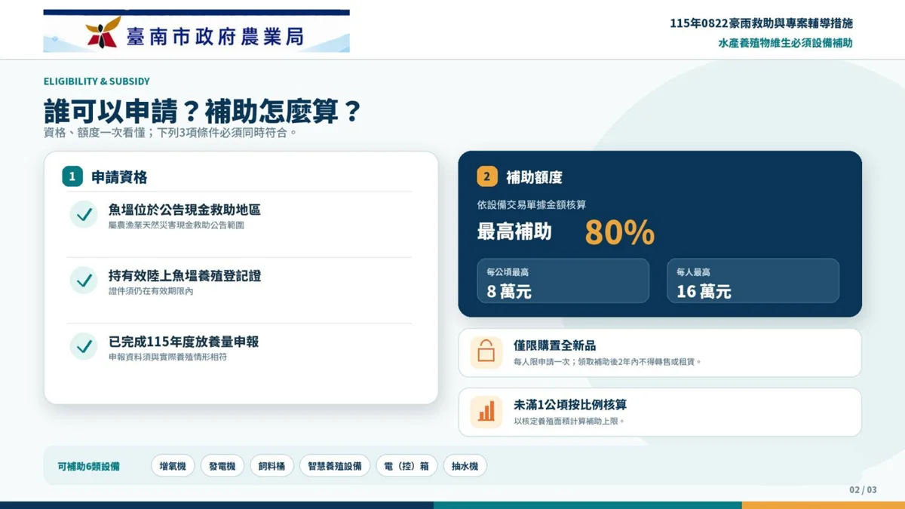This screenshot has height=509, width=905.
Task: Click the 證件須仍在有效期限內 note
Action: (150, 291)
